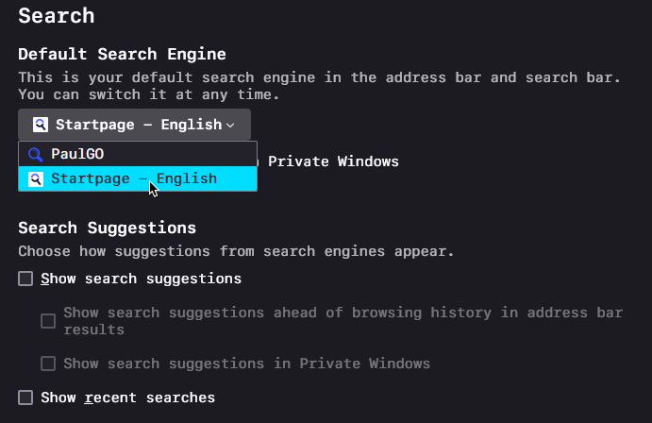Open the Default Search Engine dropdown
The height and width of the screenshot is (423, 652).
coord(134,125)
